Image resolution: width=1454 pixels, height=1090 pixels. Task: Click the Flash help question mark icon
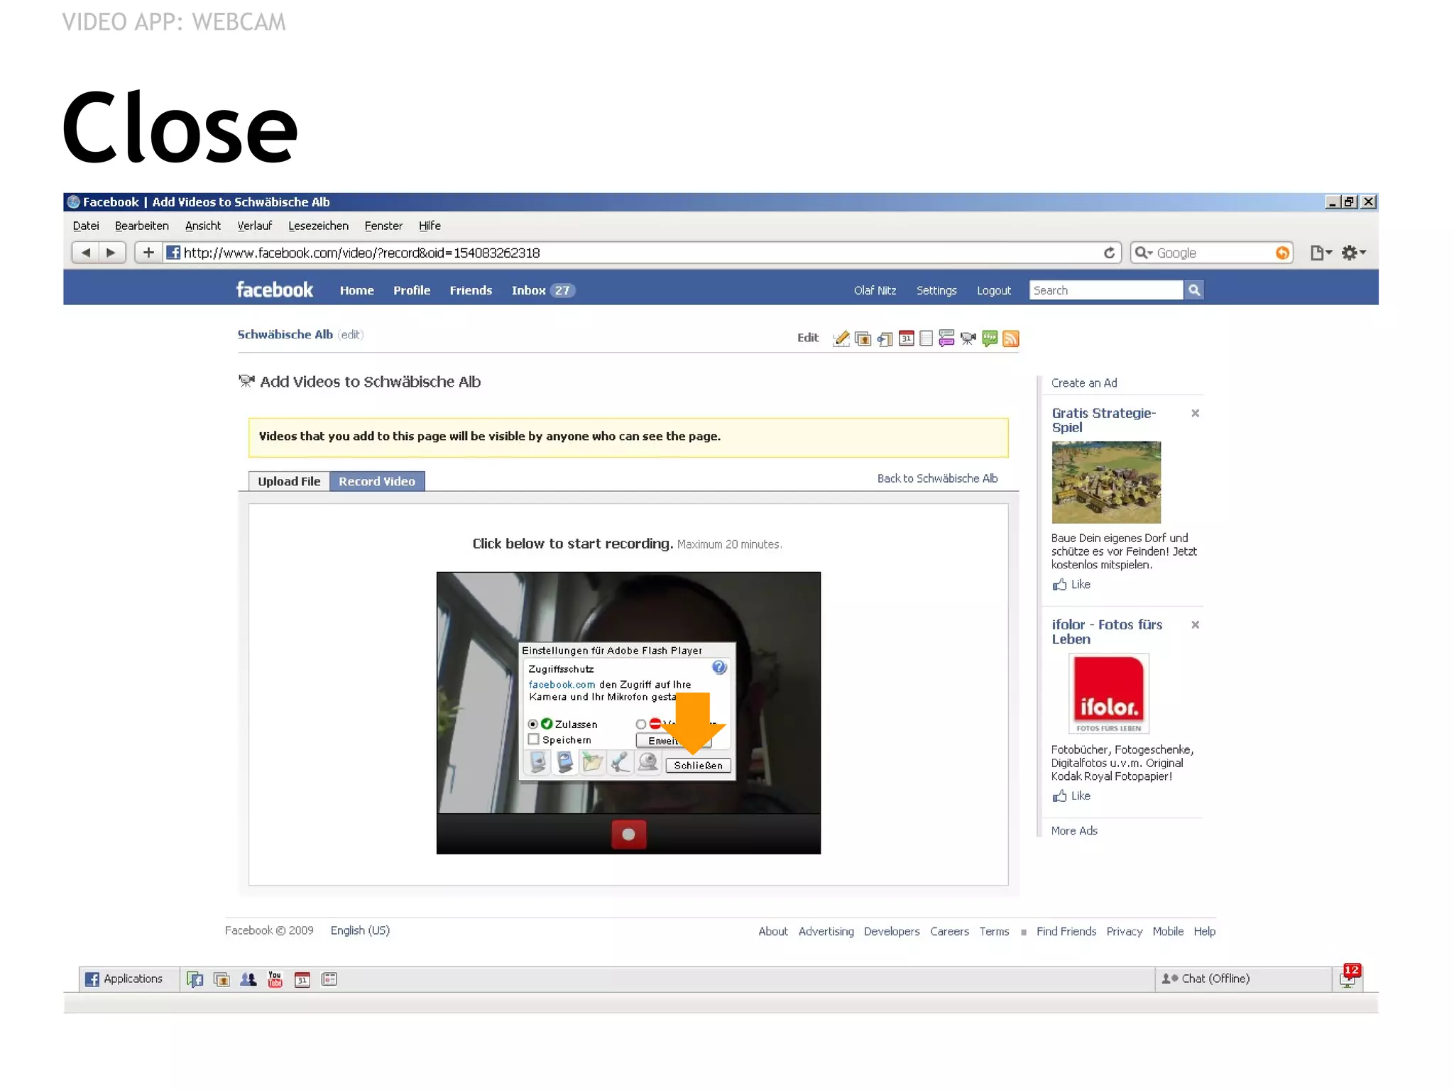pyautogui.click(x=719, y=667)
